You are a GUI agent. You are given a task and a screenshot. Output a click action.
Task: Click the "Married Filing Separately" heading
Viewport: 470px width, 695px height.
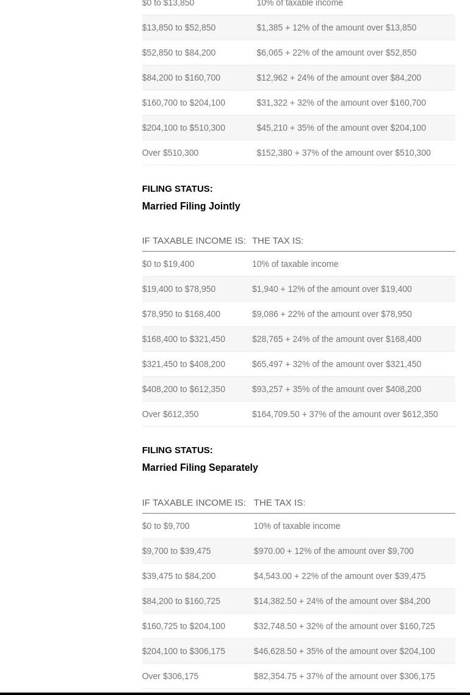[200, 467]
